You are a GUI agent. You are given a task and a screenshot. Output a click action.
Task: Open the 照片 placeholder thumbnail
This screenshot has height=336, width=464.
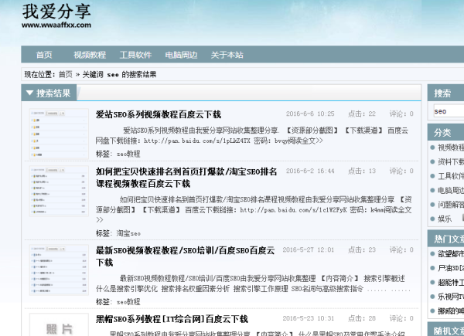click(x=59, y=325)
